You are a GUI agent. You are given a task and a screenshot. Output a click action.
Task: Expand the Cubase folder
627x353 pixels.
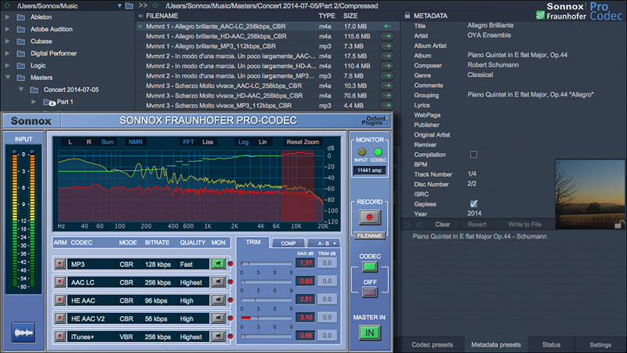point(7,42)
